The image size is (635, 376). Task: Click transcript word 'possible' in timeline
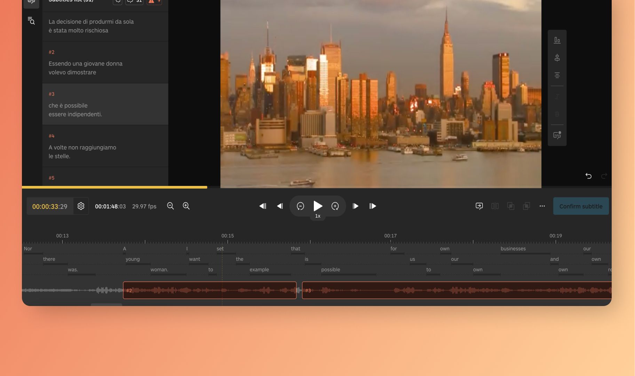click(331, 269)
